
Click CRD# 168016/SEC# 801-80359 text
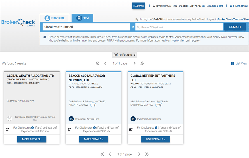(23, 83)
